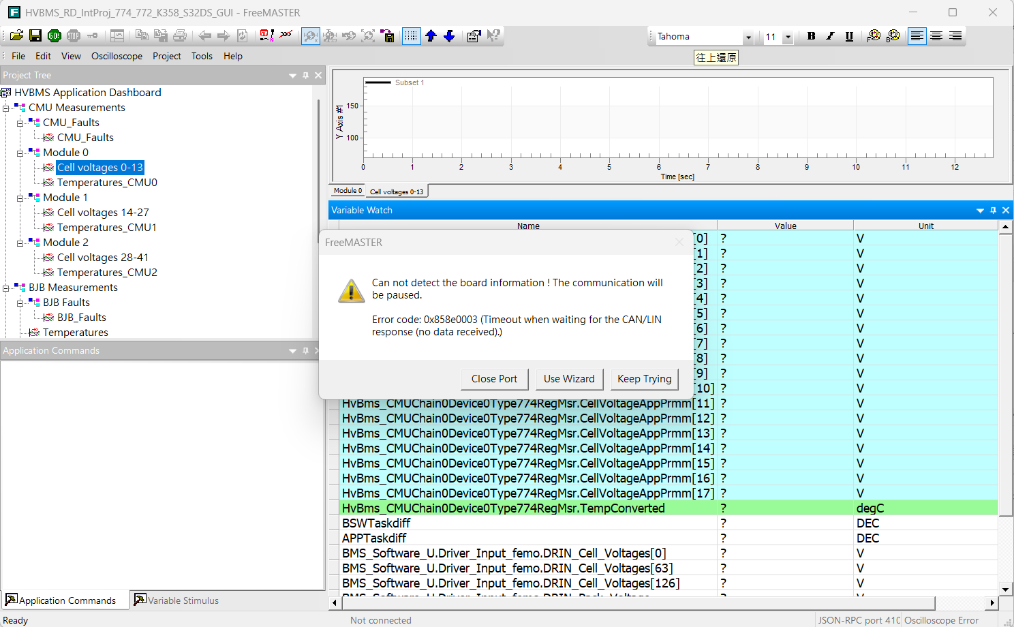
Task: Start communication with the green GO button
Action: click(55, 36)
